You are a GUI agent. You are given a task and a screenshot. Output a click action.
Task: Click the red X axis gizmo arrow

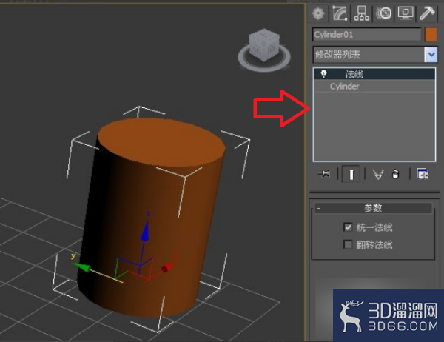tap(168, 267)
